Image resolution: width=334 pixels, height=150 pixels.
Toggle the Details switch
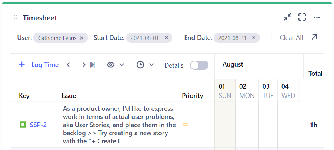(x=199, y=65)
